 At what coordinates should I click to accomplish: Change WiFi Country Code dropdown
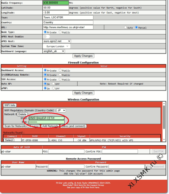[61, 110]
